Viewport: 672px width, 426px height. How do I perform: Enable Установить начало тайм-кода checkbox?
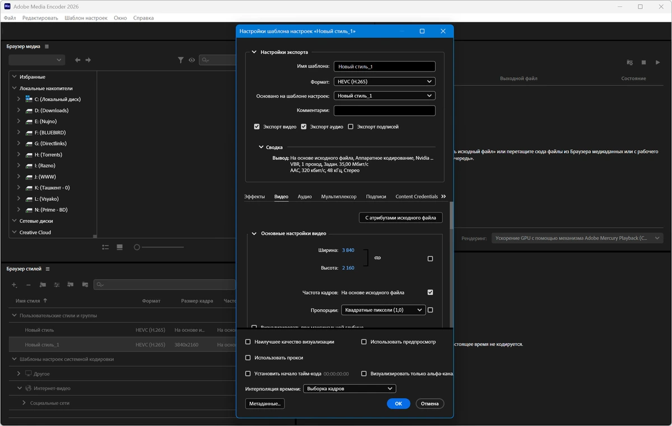tap(248, 373)
